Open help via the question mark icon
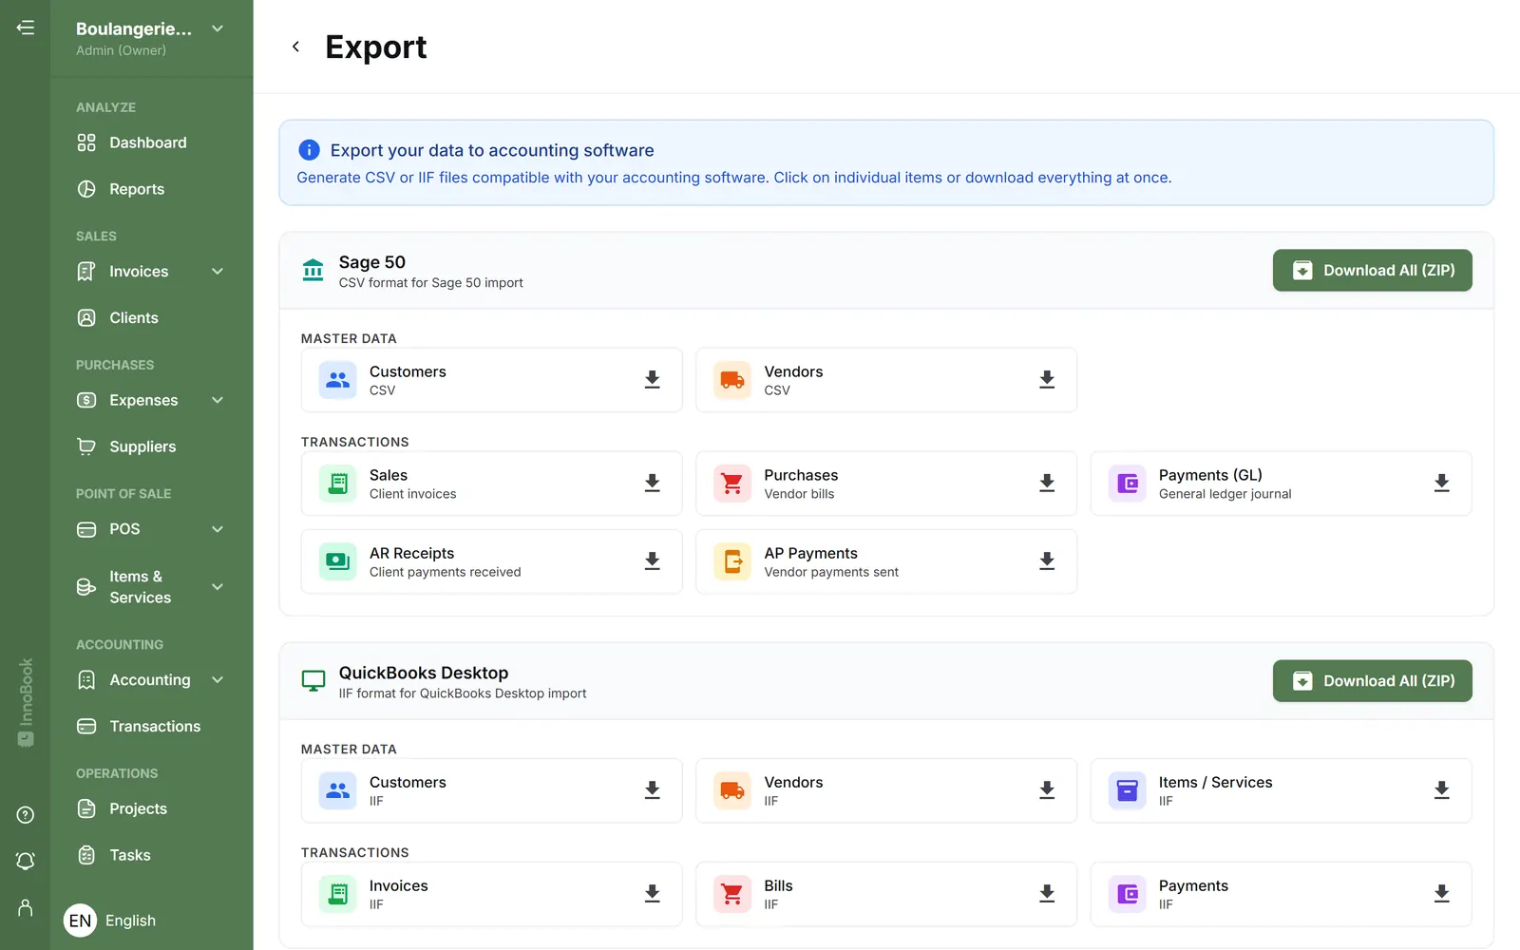1520x950 pixels. [x=26, y=815]
